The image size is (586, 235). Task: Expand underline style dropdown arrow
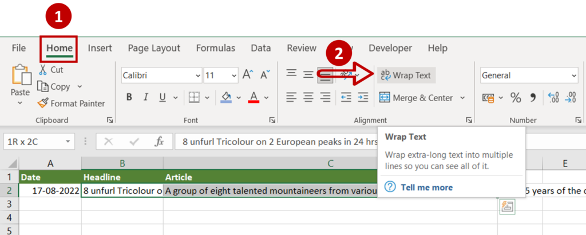click(175, 98)
